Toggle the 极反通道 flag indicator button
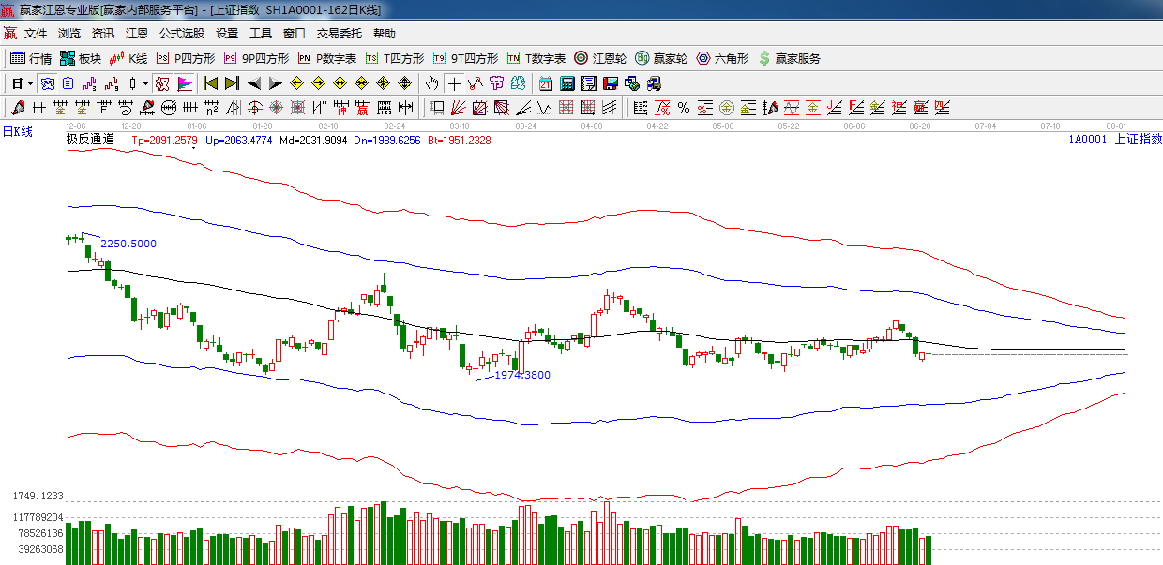1163x565 pixels. (185, 83)
